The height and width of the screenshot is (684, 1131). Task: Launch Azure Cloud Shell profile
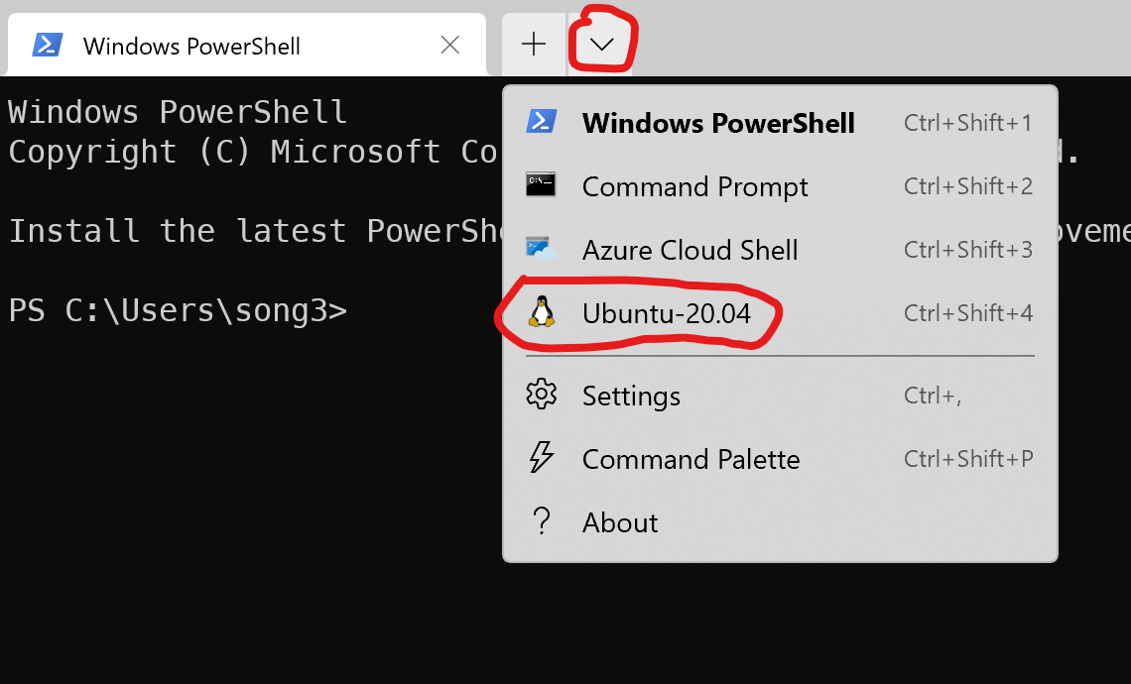click(x=690, y=250)
